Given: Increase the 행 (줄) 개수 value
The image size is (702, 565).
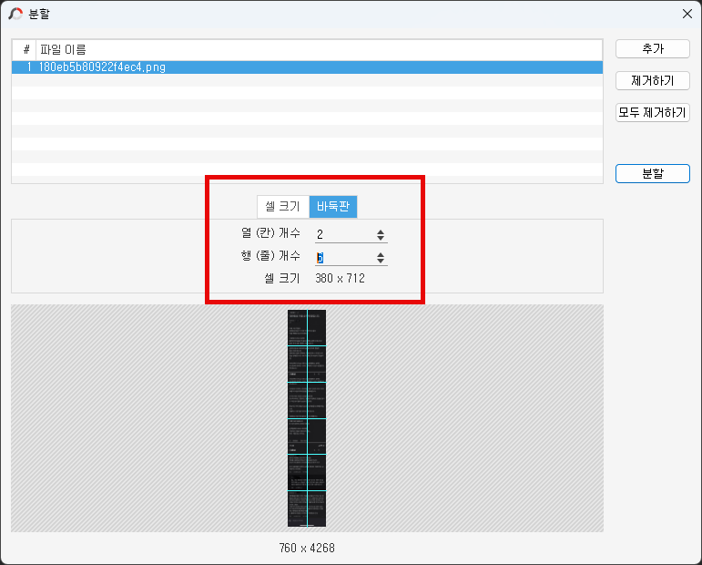Looking at the screenshot, I should 381,255.
